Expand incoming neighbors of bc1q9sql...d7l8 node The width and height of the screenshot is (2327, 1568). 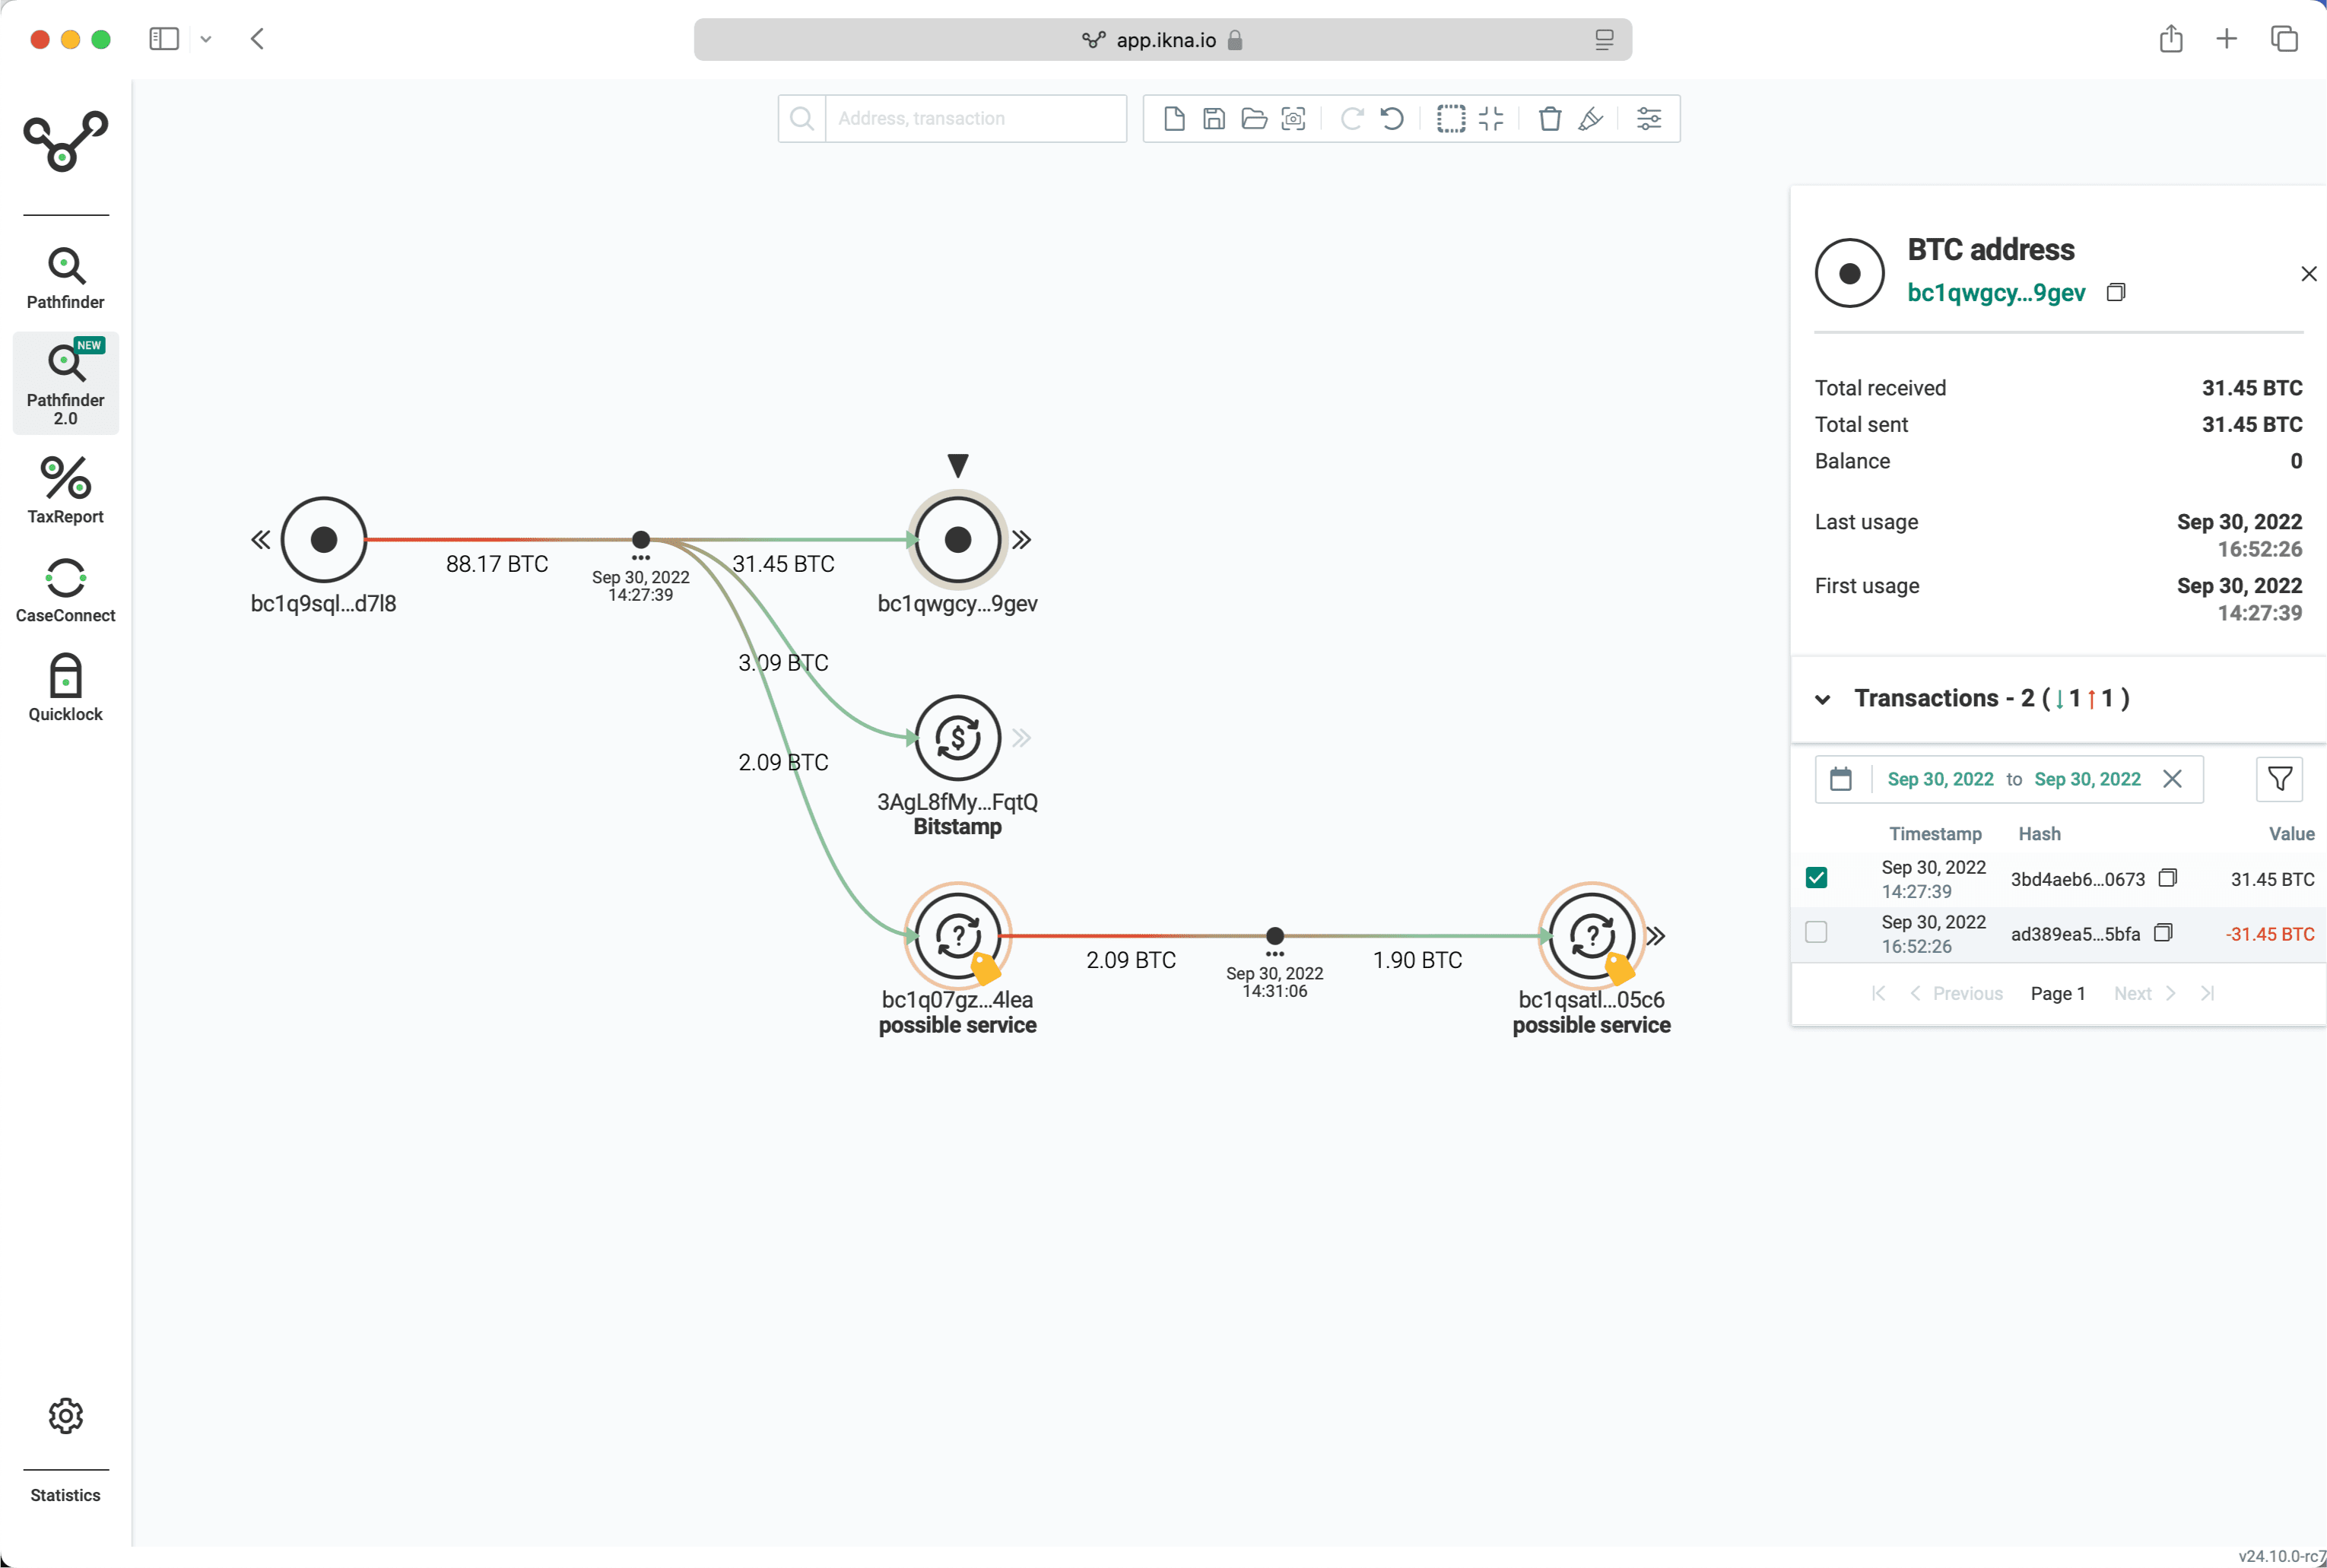pos(260,540)
